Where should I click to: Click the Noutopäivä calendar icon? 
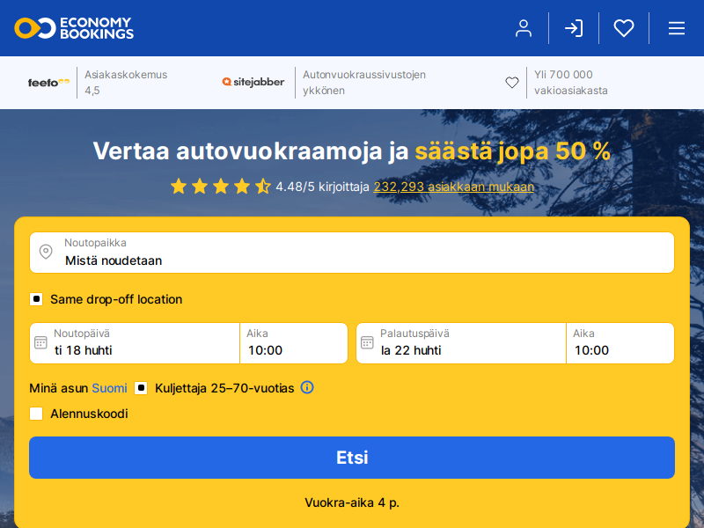(40, 342)
